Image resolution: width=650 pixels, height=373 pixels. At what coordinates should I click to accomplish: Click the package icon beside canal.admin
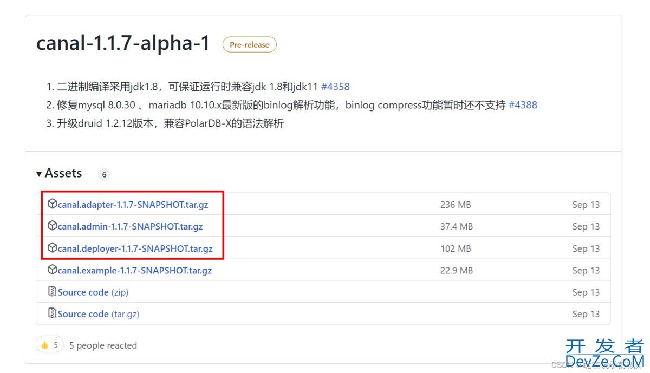[53, 226]
